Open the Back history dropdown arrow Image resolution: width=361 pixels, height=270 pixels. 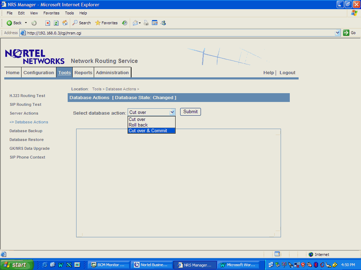point(26,23)
